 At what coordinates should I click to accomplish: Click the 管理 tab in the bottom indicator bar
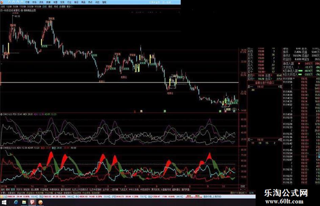pos(13,189)
